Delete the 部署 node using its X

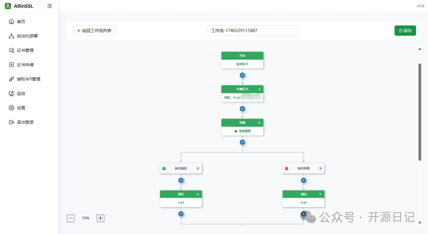(x=259, y=123)
